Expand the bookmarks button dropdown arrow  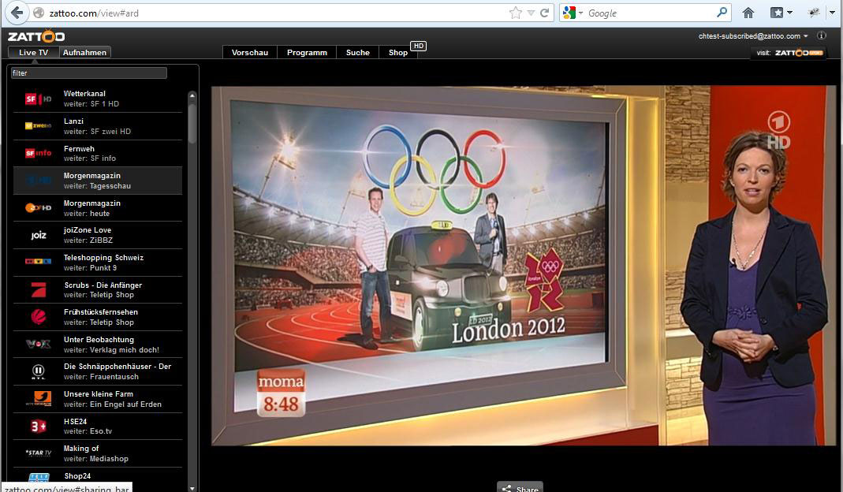pyautogui.click(x=789, y=13)
